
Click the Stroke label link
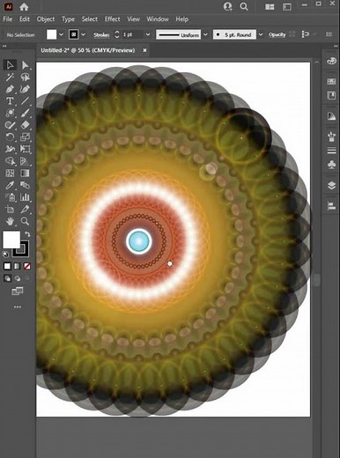pyautogui.click(x=101, y=35)
